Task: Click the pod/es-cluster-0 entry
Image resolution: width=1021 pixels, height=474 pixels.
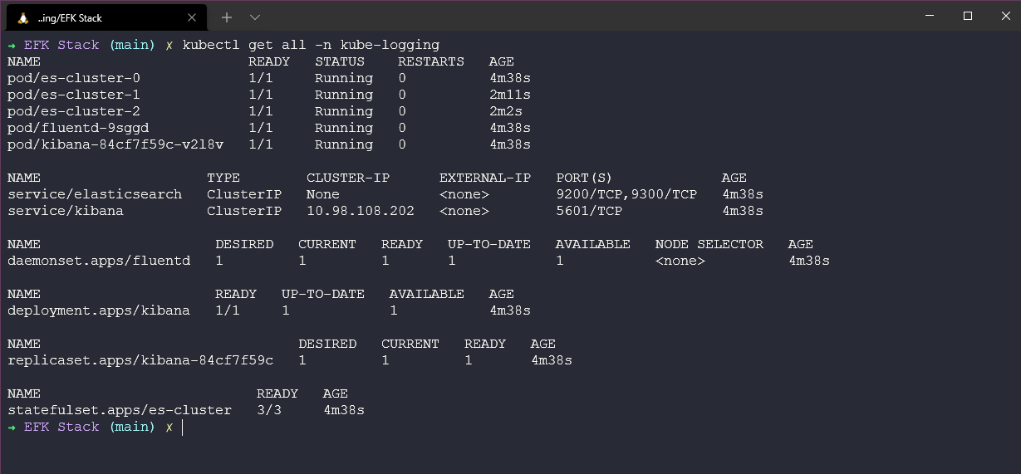Action: tap(73, 78)
